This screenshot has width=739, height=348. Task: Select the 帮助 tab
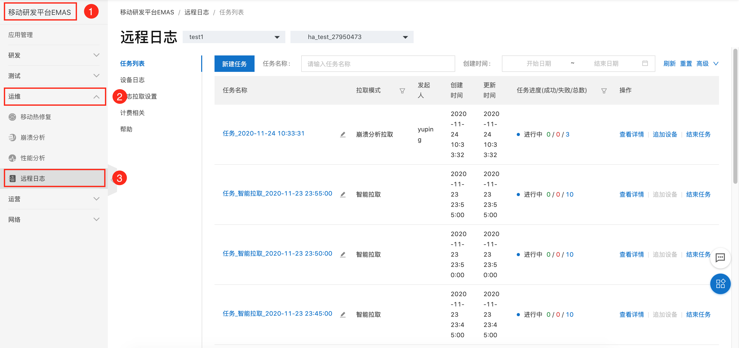[x=126, y=129]
